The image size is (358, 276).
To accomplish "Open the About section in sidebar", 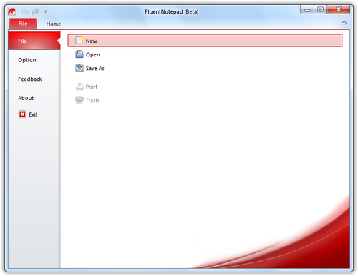I will 26,98.
